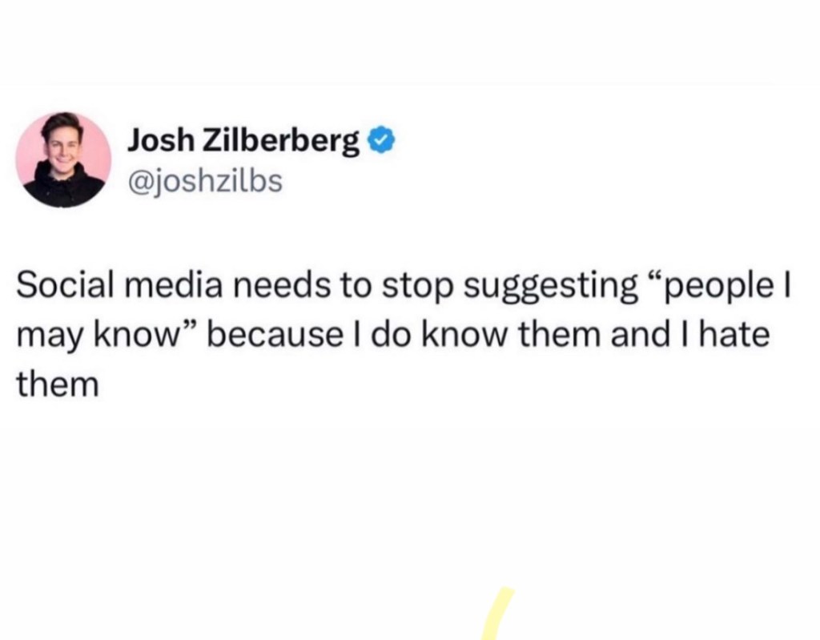Click the last word "them" of the tweet
This screenshot has width=820, height=640.
click(57, 384)
